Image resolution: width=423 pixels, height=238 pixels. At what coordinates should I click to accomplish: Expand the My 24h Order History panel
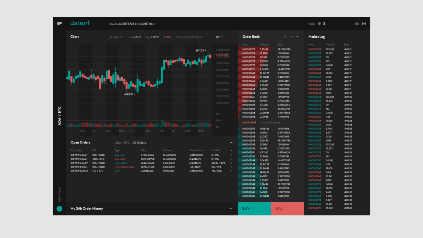coord(231,209)
